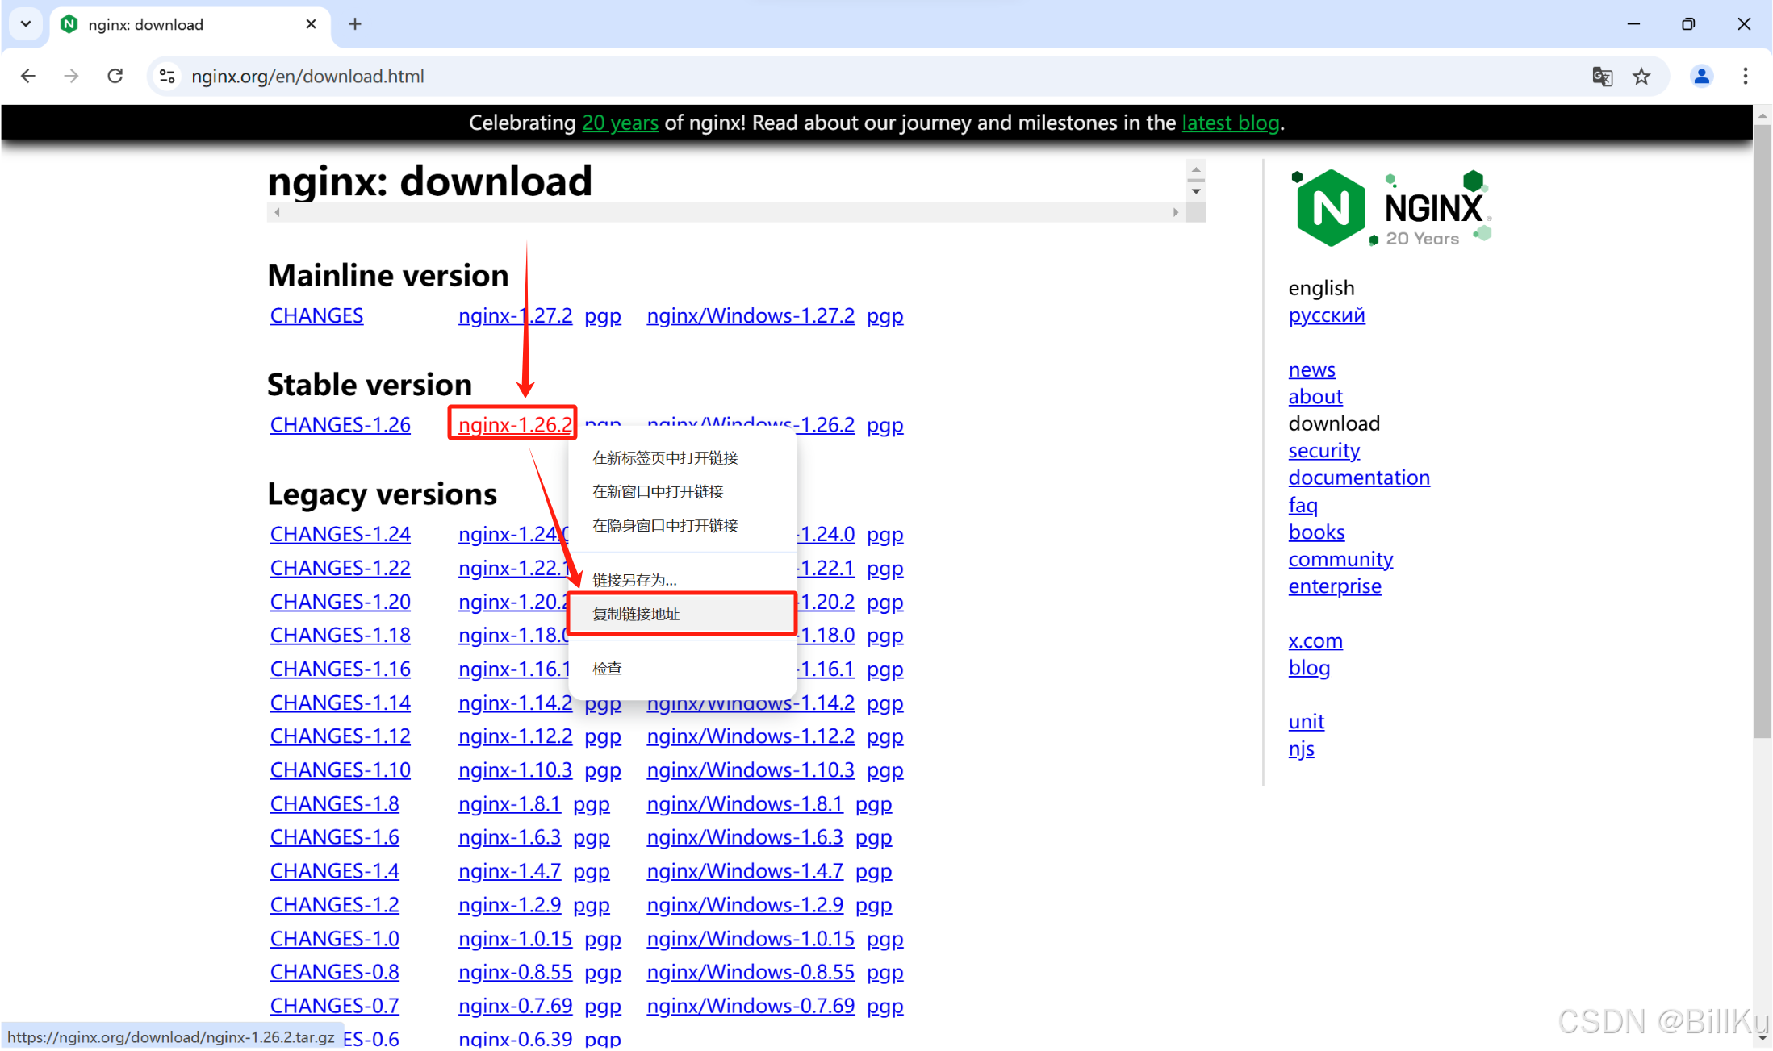Download nginx-1.27.2 mainline source
1773x1051 pixels.
coord(515,315)
